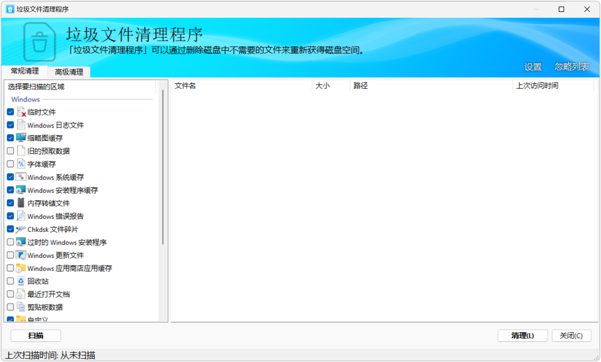The width and height of the screenshot is (601, 362).
Task: Check the 回收站 checkbox
Action: pyautogui.click(x=10, y=281)
